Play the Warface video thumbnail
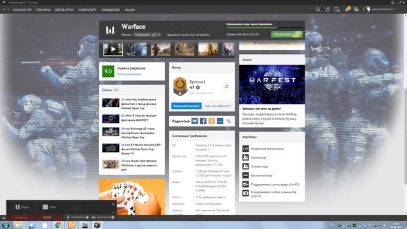Viewport: 407px width, 229px height. click(113, 49)
